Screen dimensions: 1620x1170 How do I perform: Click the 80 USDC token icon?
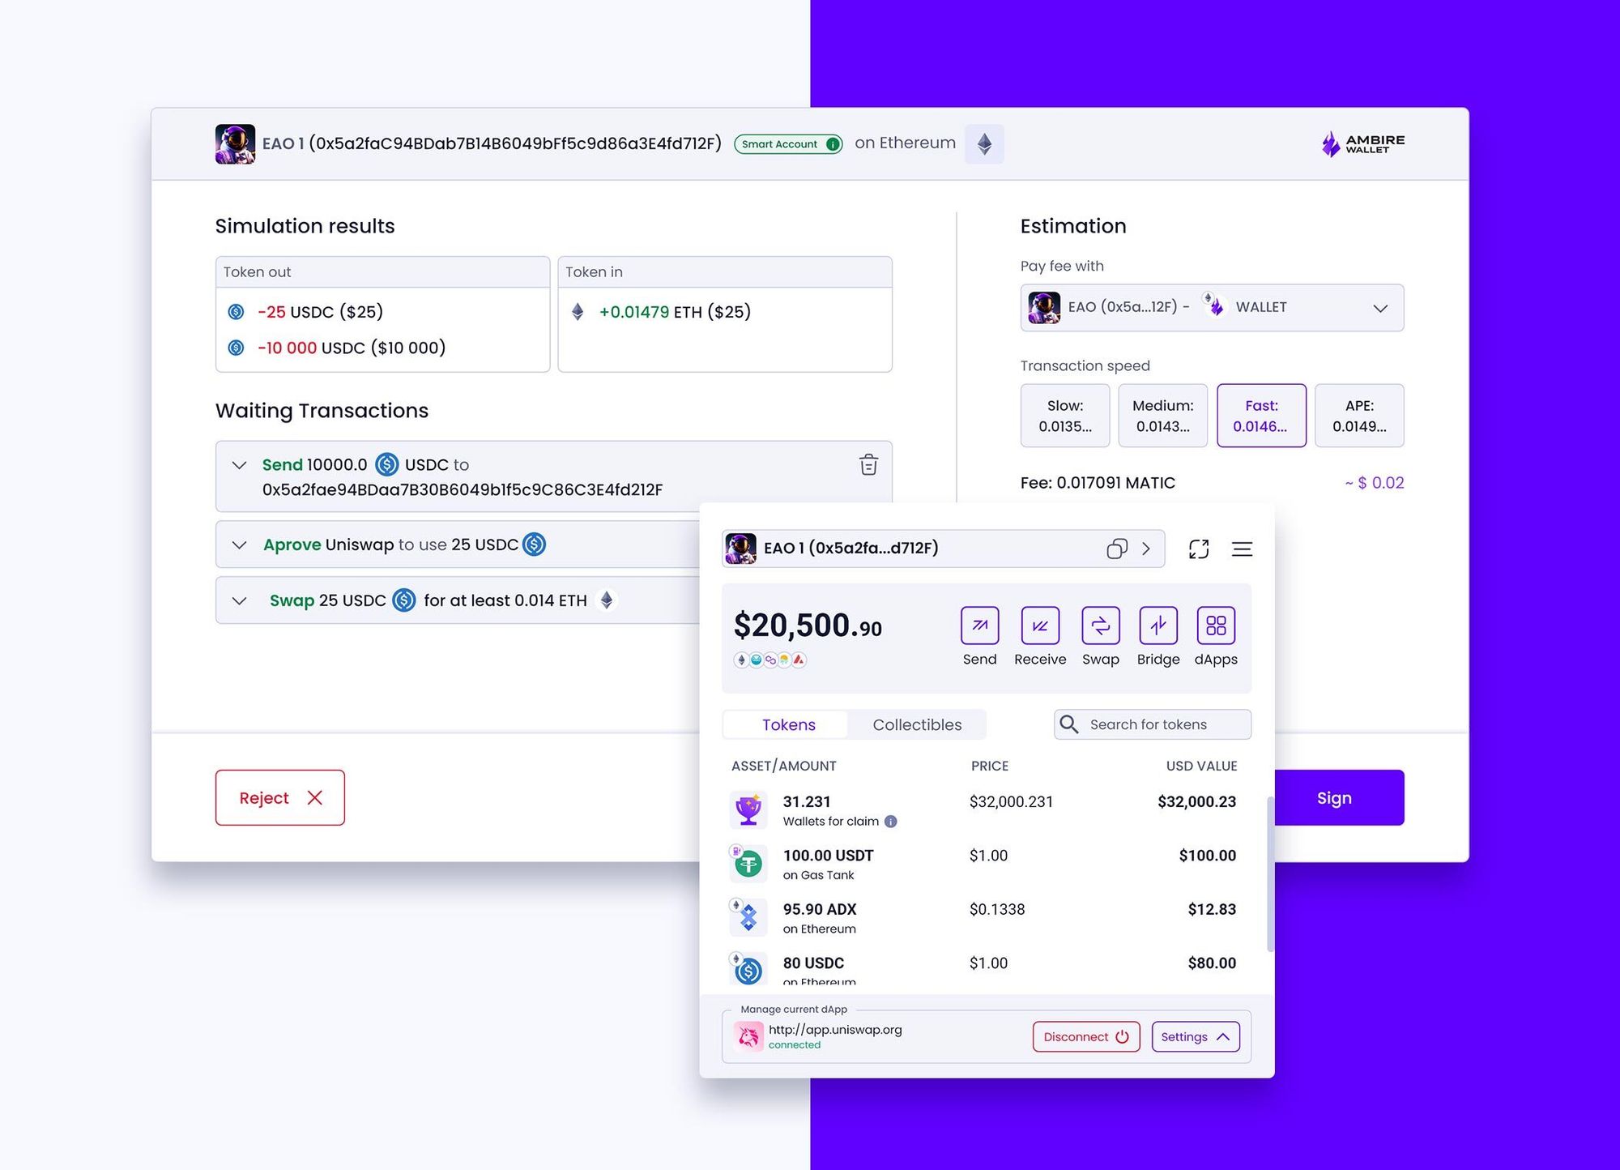(748, 970)
